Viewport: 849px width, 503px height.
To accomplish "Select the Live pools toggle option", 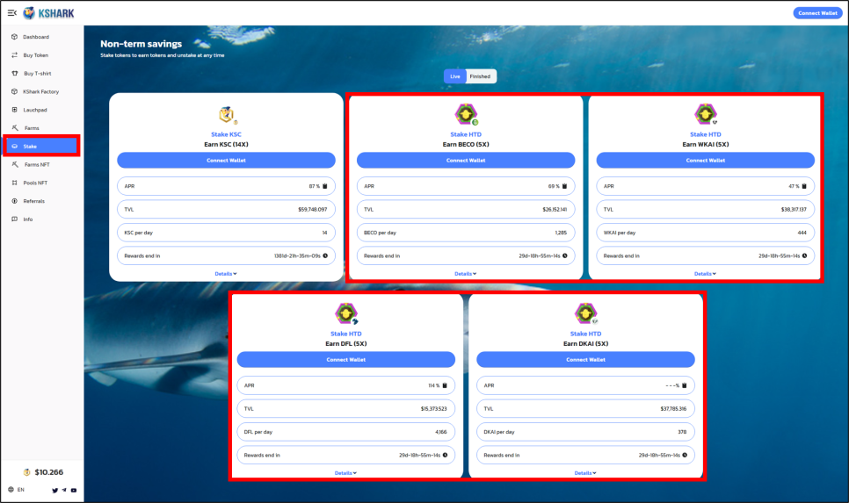I will click(x=455, y=76).
